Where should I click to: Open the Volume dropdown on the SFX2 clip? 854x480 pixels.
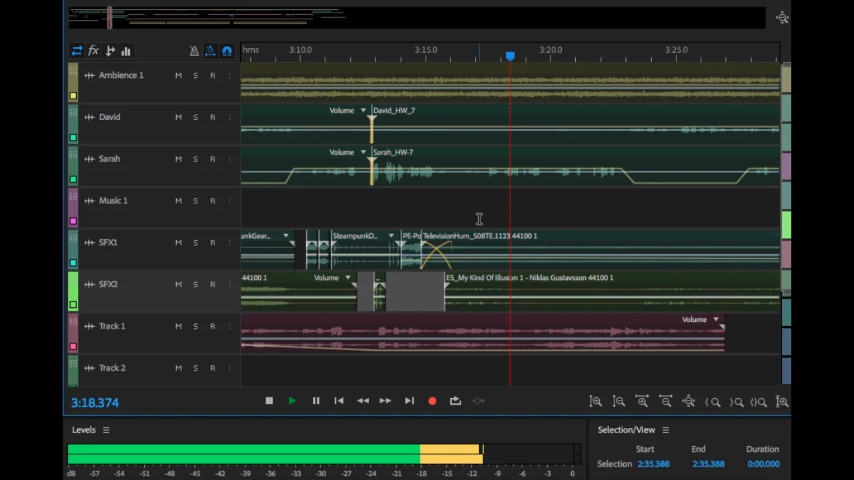(348, 278)
